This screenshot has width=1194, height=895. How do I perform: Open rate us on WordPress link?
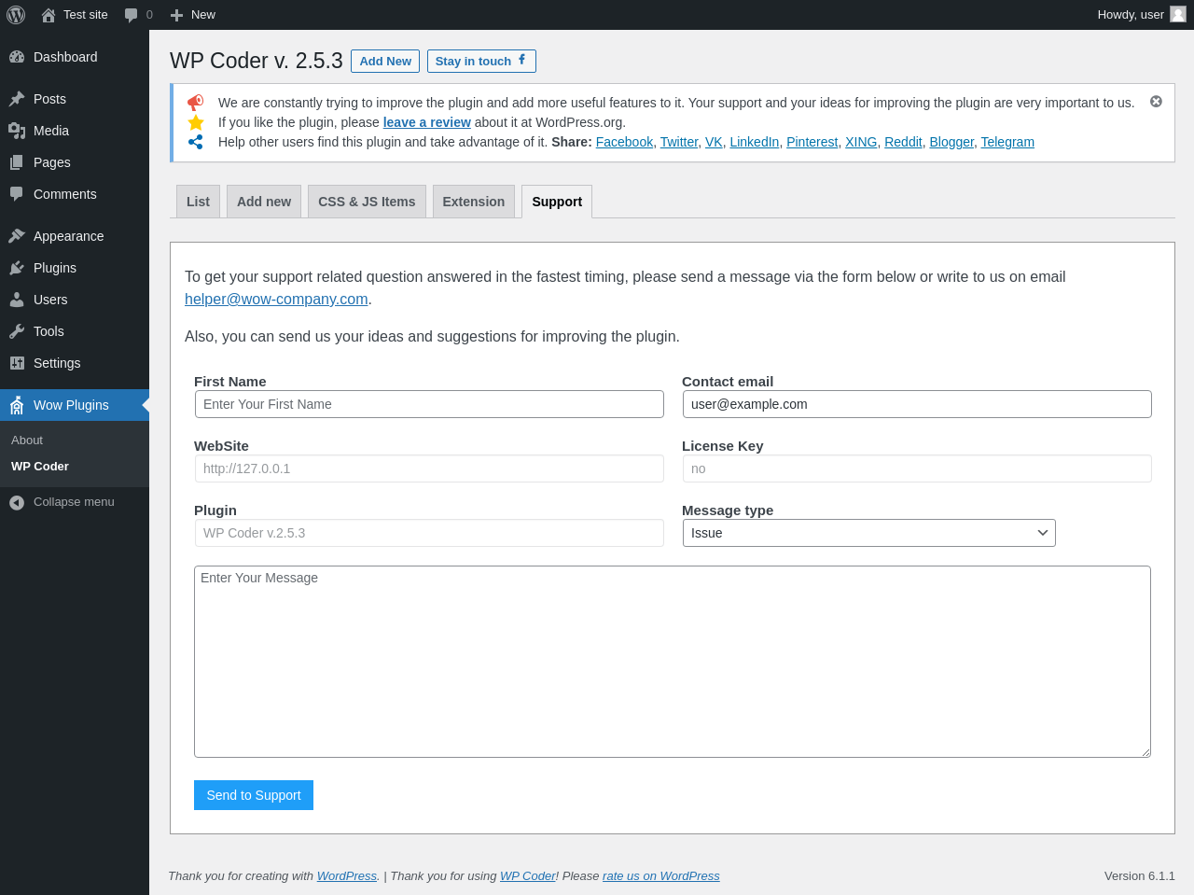pyautogui.click(x=661, y=876)
